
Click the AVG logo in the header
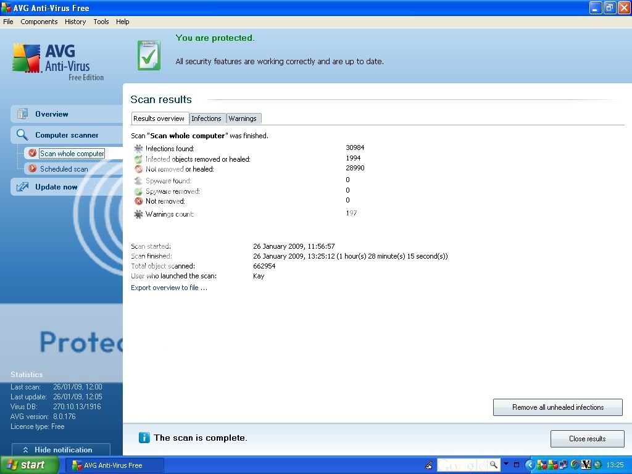pyautogui.click(x=57, y=61)
